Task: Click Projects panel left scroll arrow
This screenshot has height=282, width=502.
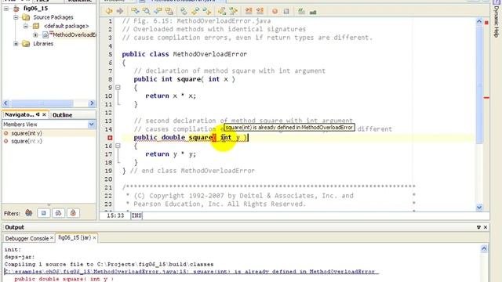Action: 5,103
